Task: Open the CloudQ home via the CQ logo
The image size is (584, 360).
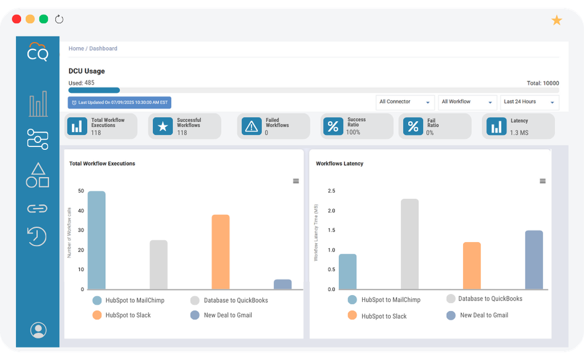Action: 37,53
